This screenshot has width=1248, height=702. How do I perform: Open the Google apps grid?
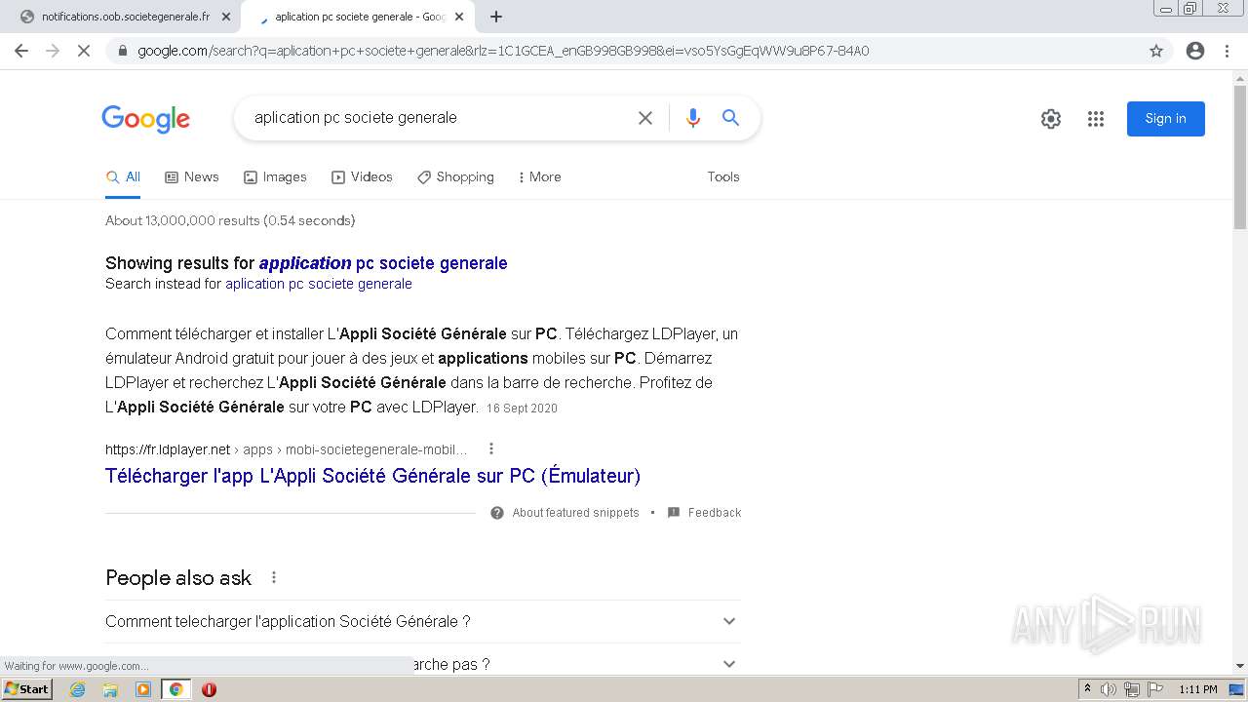[1096, 119]
